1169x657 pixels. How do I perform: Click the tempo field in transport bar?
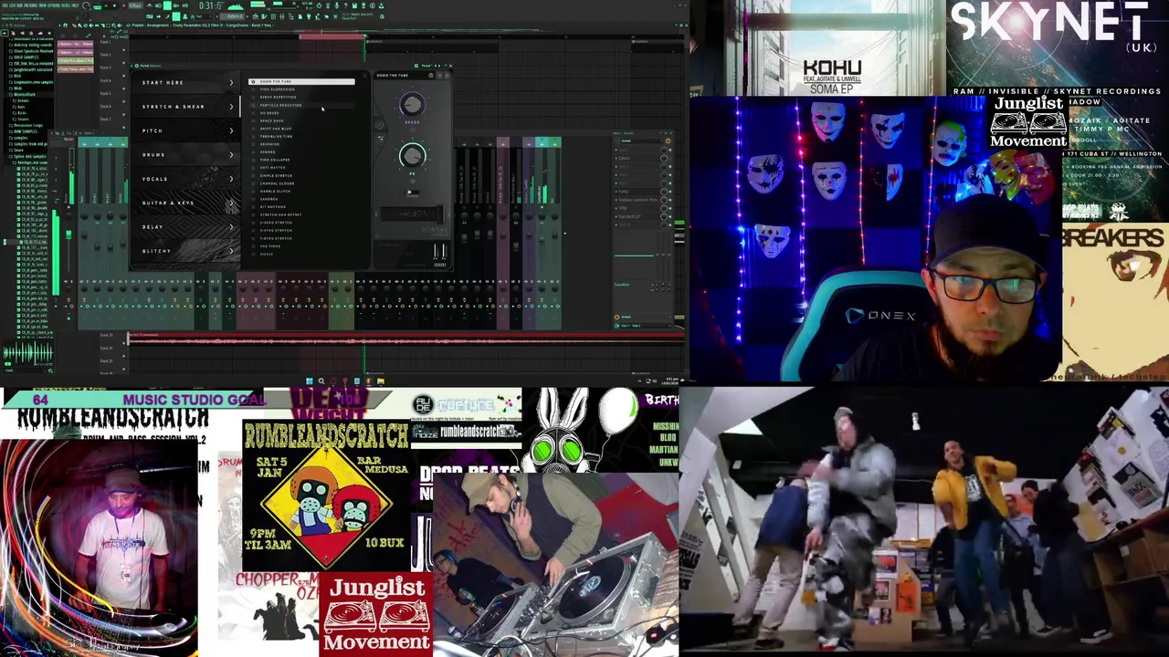click(x=135, y=5)
